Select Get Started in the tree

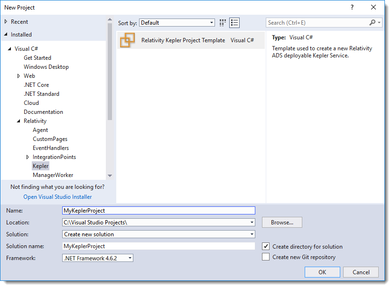pos(37,58)
